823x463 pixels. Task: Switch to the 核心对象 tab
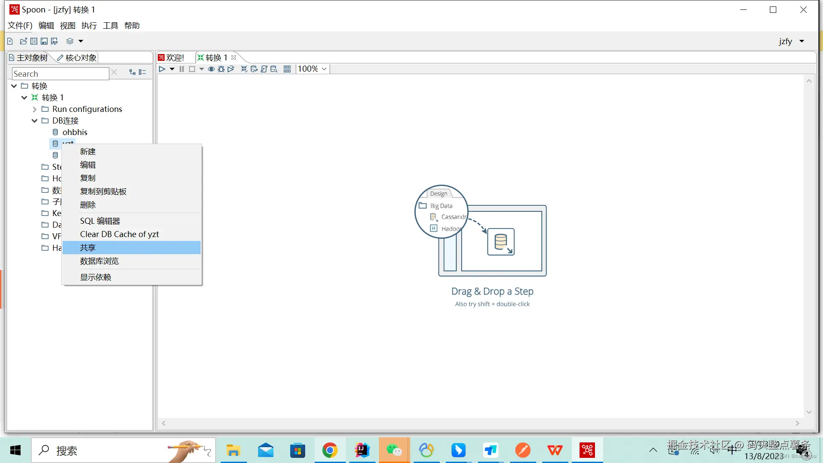(x=77, y=57)
